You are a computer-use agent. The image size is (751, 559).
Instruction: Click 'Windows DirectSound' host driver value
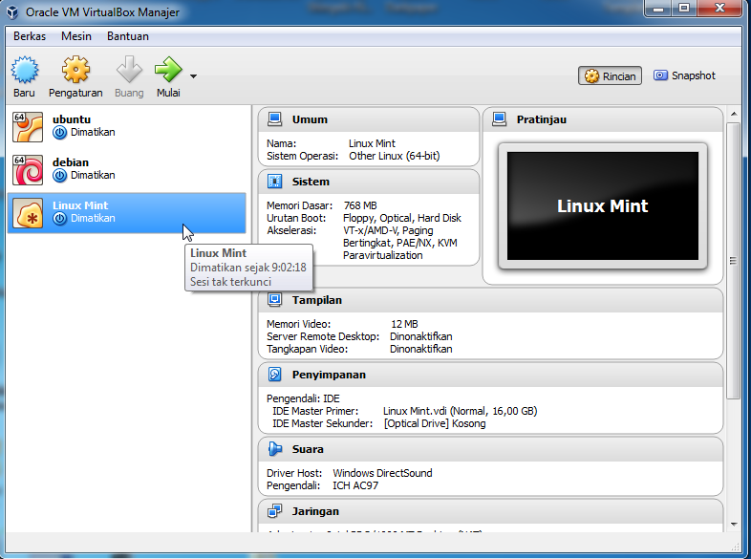(383, 473)
